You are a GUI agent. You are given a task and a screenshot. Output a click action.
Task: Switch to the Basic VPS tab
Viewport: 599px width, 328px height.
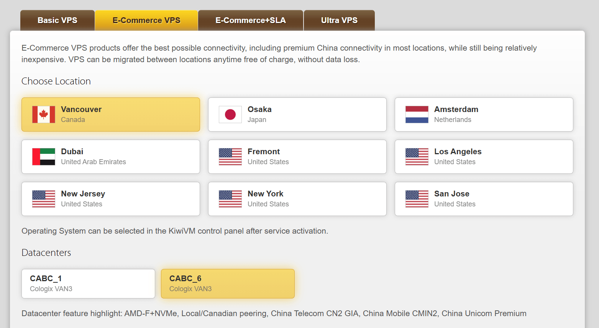57,20
